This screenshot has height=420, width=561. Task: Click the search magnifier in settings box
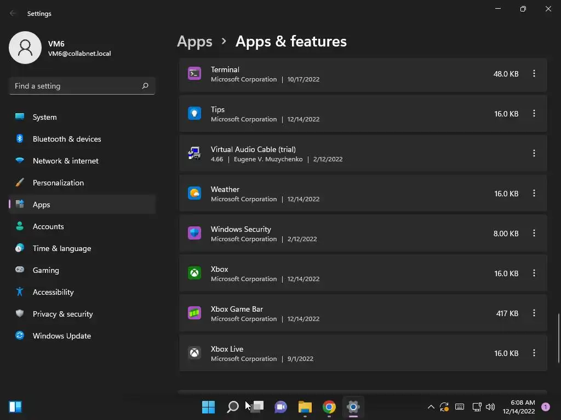click(x=145, y=86)
